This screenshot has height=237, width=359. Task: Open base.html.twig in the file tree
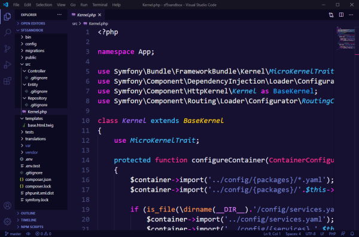coord(41,125)
